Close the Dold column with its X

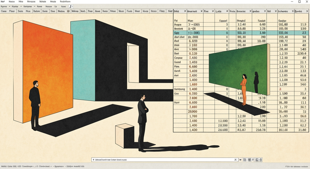185,11
